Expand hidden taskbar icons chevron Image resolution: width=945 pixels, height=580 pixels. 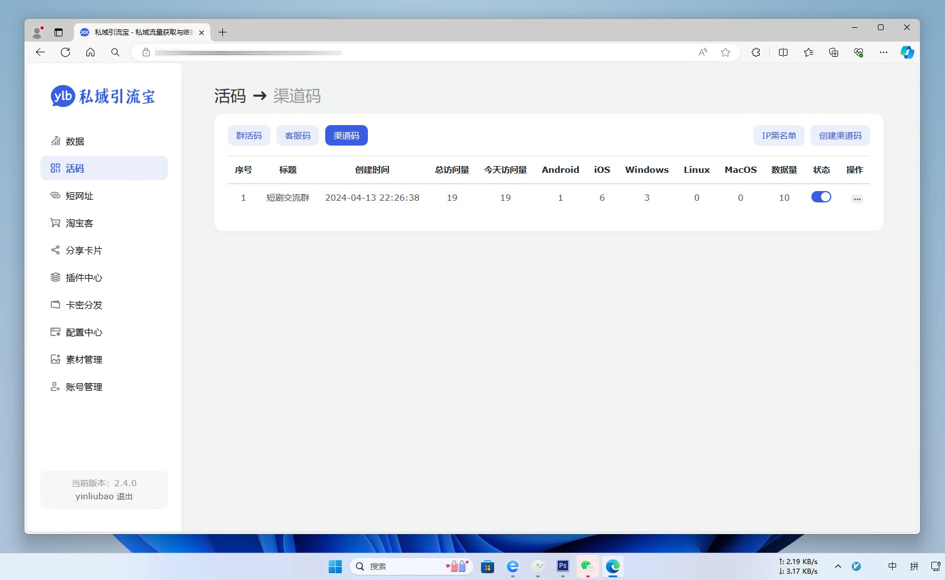point(838,566)
